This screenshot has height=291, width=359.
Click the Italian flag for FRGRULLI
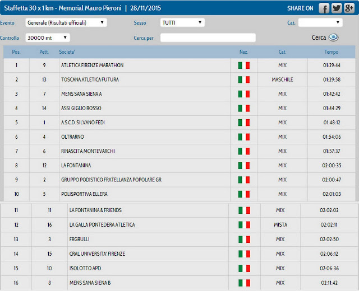coord(244,240)
